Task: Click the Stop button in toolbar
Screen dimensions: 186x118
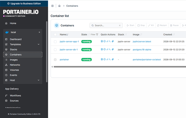Action: pos(141,25)
